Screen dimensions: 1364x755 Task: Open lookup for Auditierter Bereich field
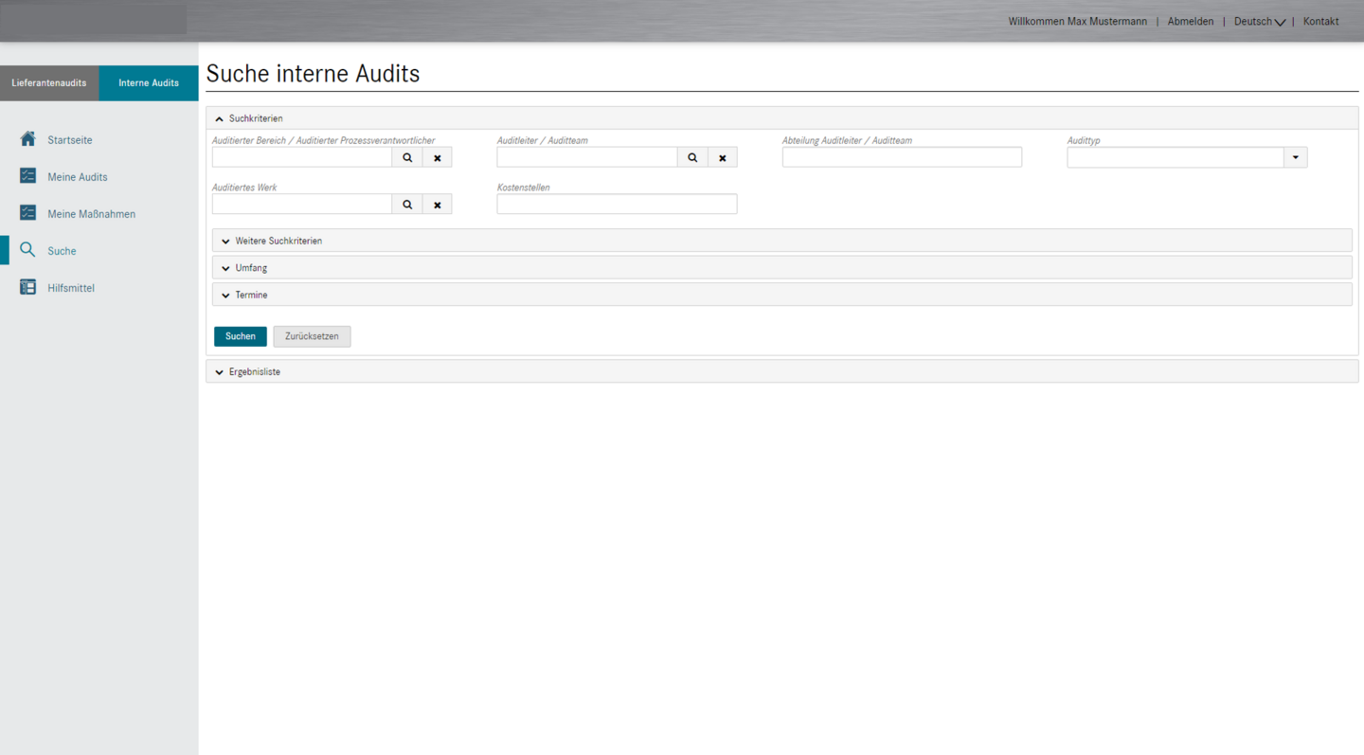[x=407, y=157]
